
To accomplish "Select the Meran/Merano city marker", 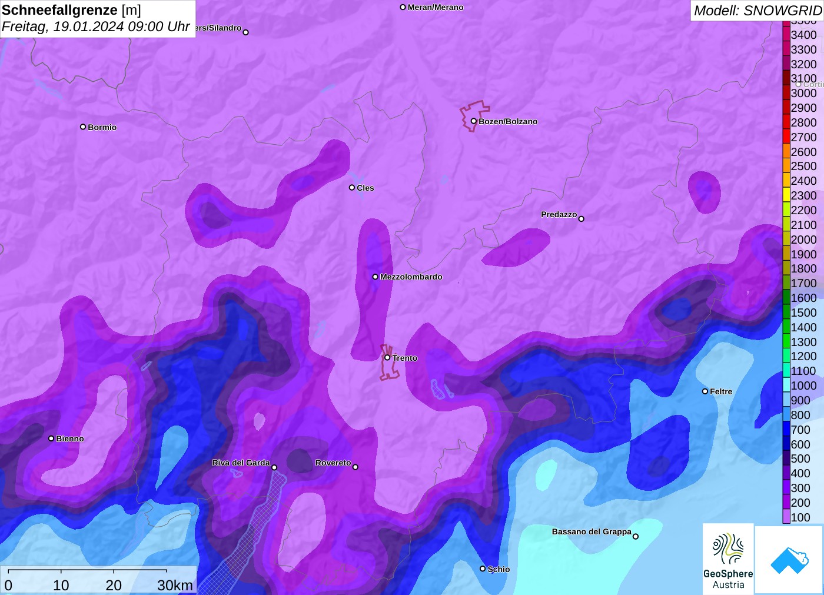I will click(403, 7).
